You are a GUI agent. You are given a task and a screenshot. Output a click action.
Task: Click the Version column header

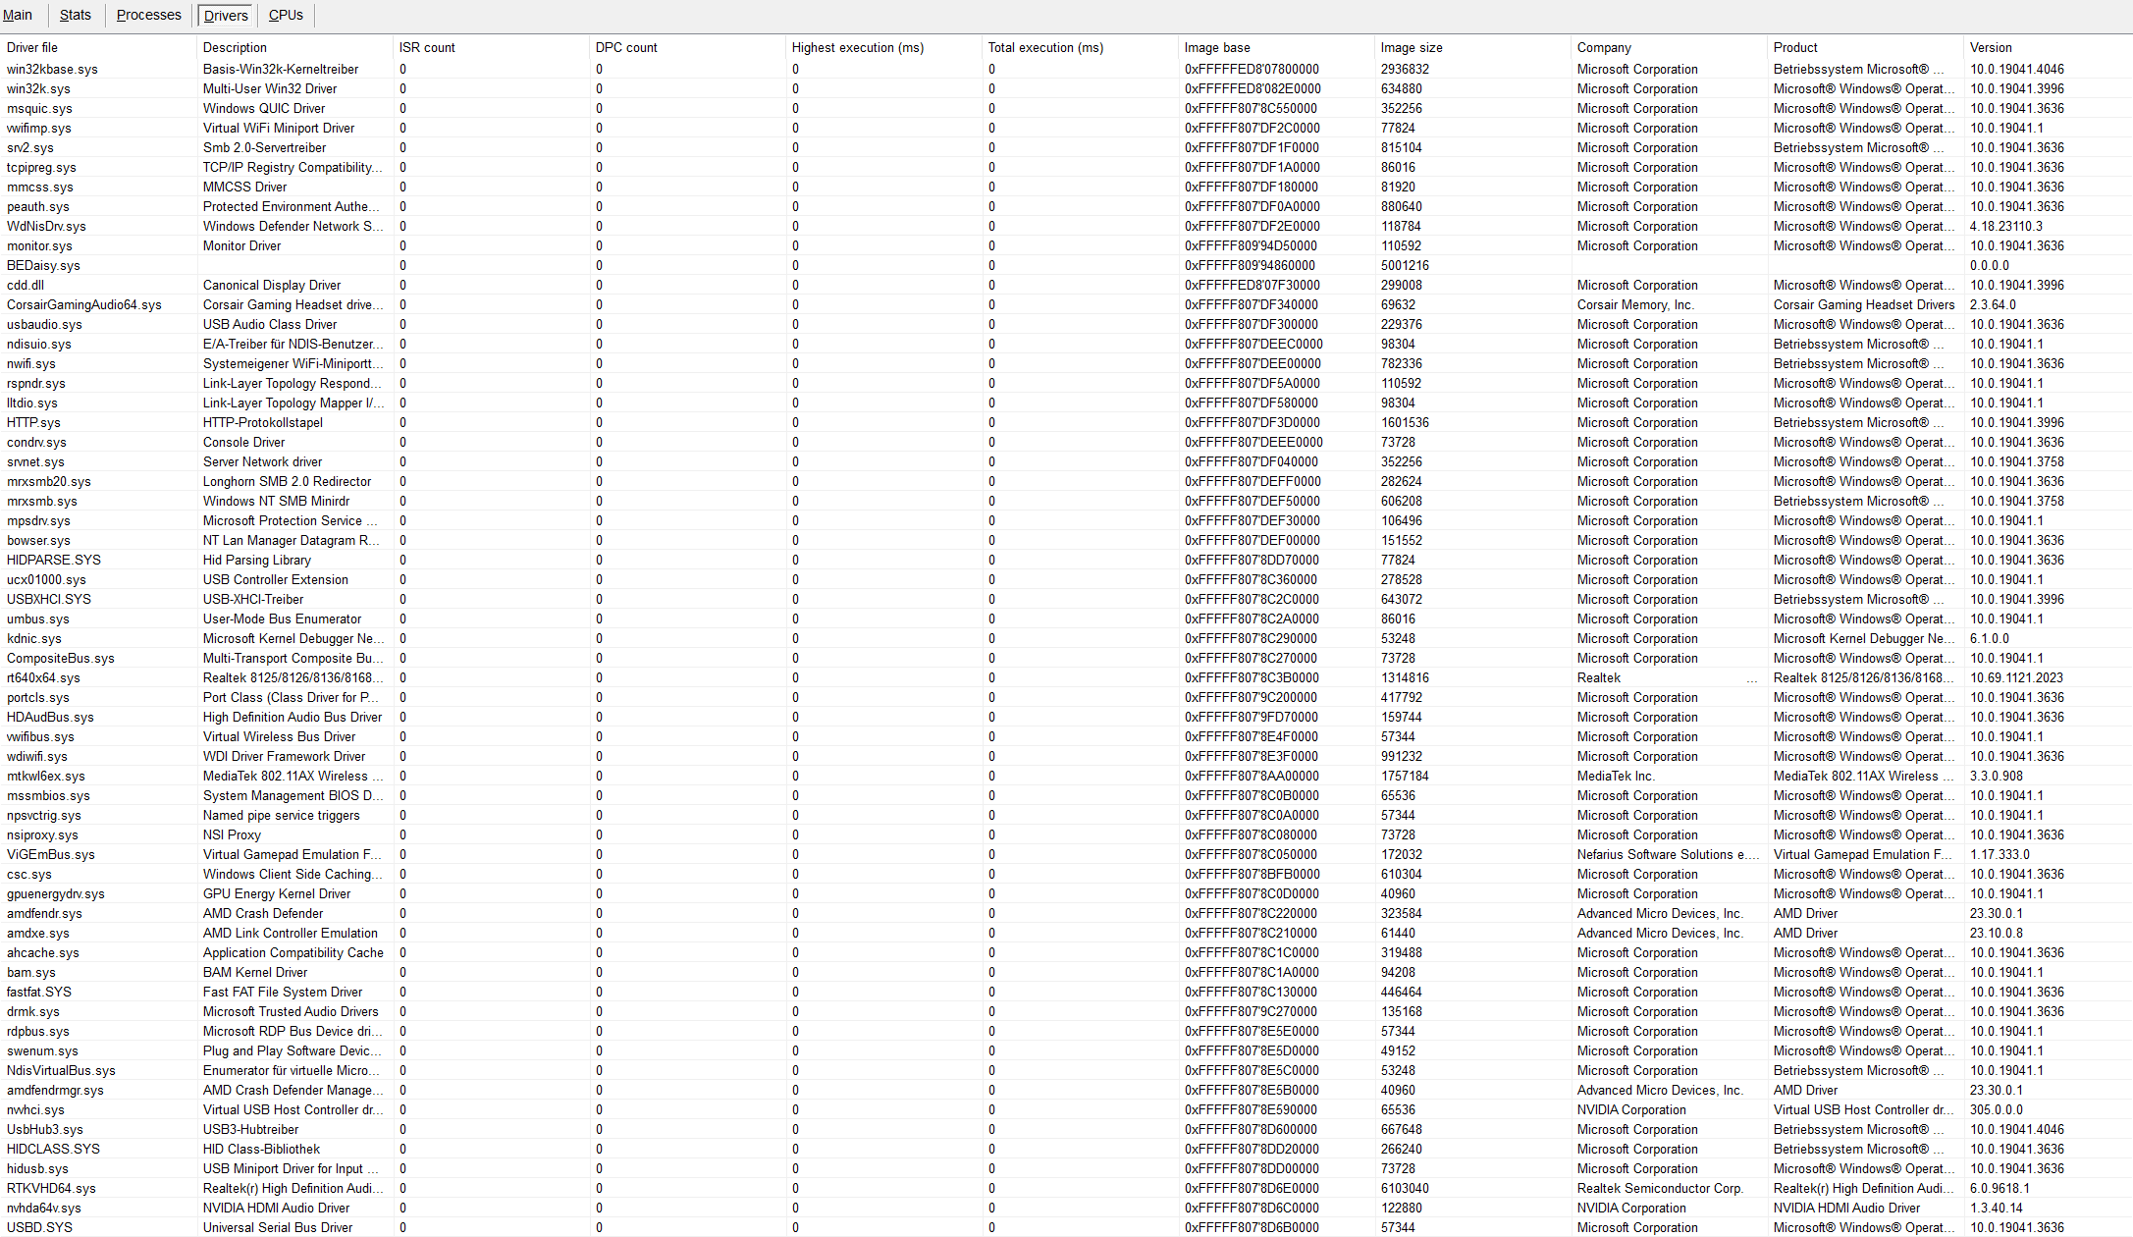pyautogui.click(x=1991, y=47)
